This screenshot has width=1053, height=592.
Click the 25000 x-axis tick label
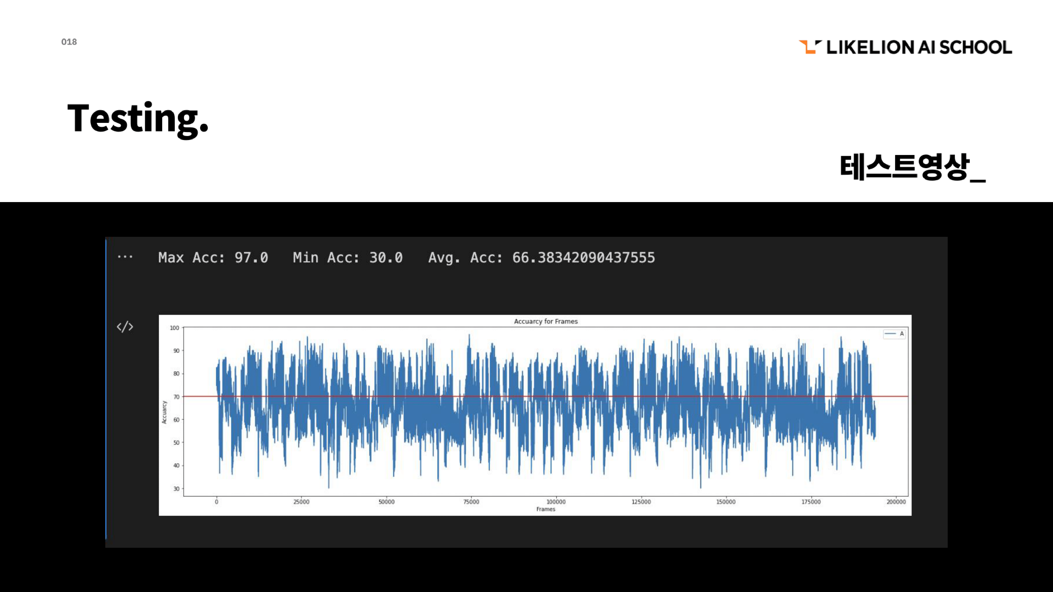pos(301,502)
